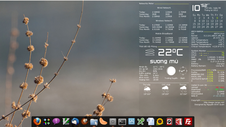
Task: Click highlighted date 6 in the calendar
Action: tap(217, 18)
